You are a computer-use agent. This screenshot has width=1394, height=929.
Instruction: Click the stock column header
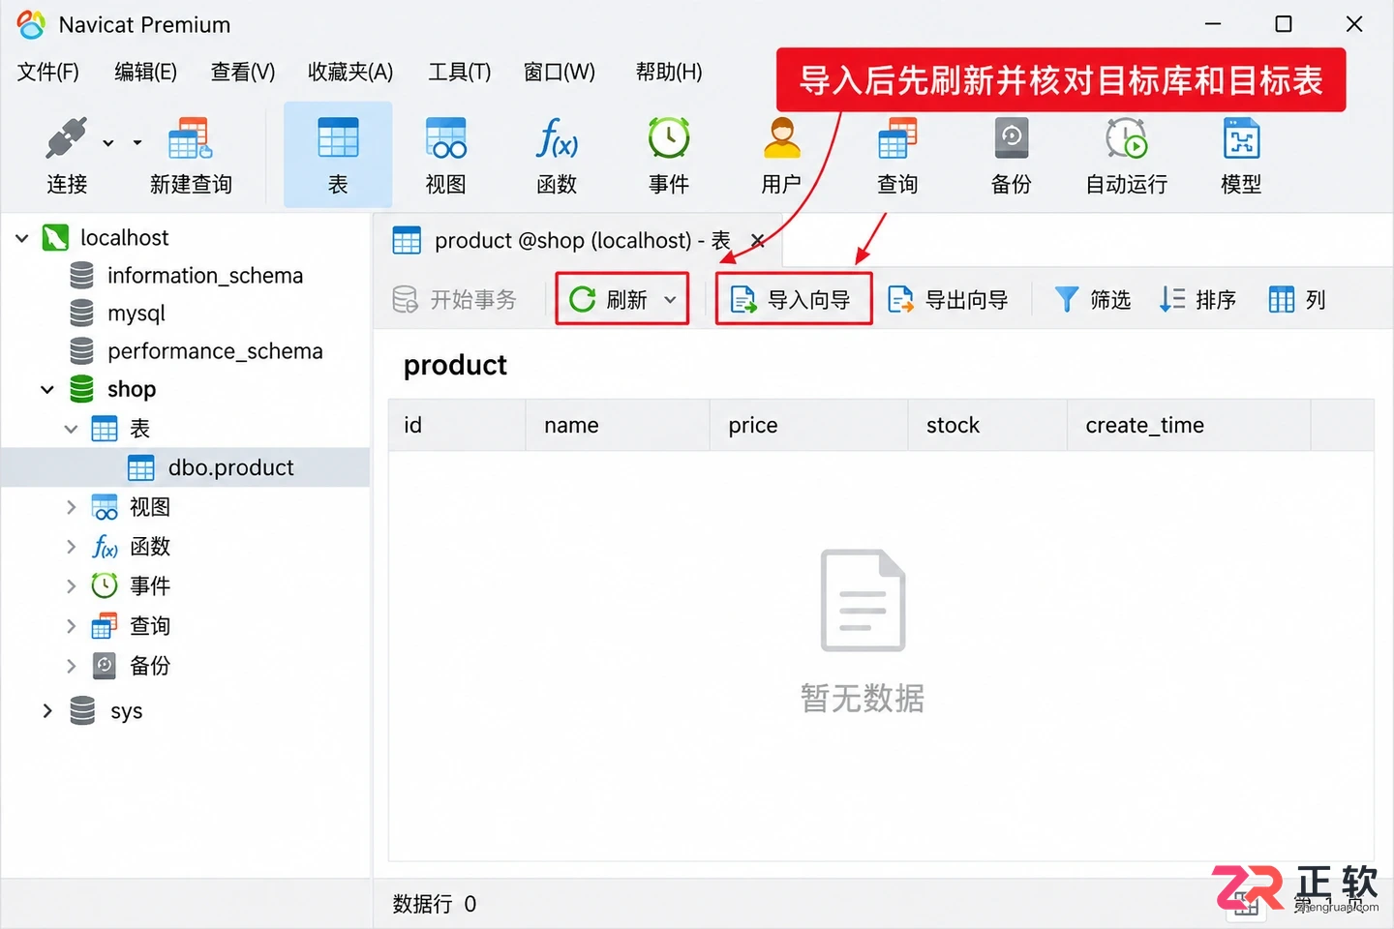(987, 426)
